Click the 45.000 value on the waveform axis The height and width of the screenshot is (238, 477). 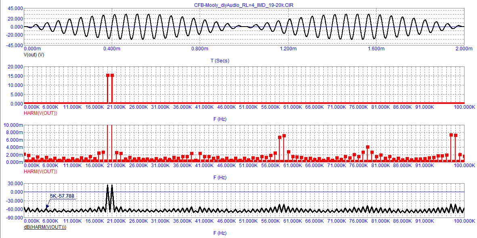coord(15,9)
